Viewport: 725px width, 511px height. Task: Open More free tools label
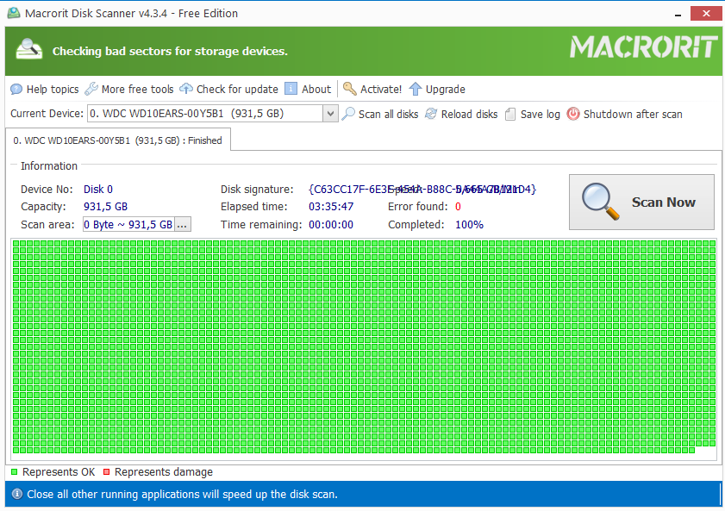tap(137, 89)
